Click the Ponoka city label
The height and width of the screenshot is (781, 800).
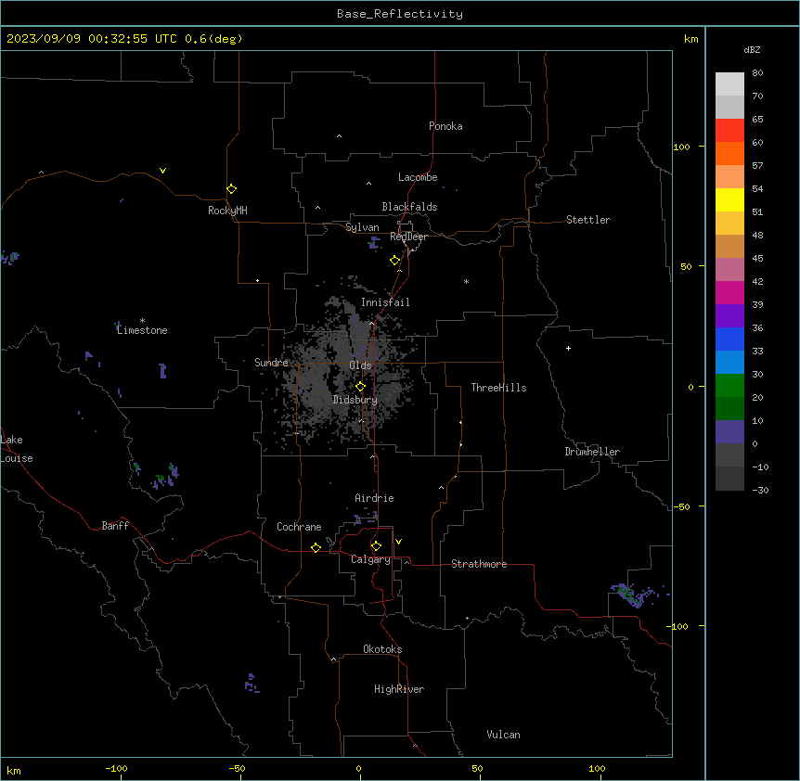coord(445,126)
